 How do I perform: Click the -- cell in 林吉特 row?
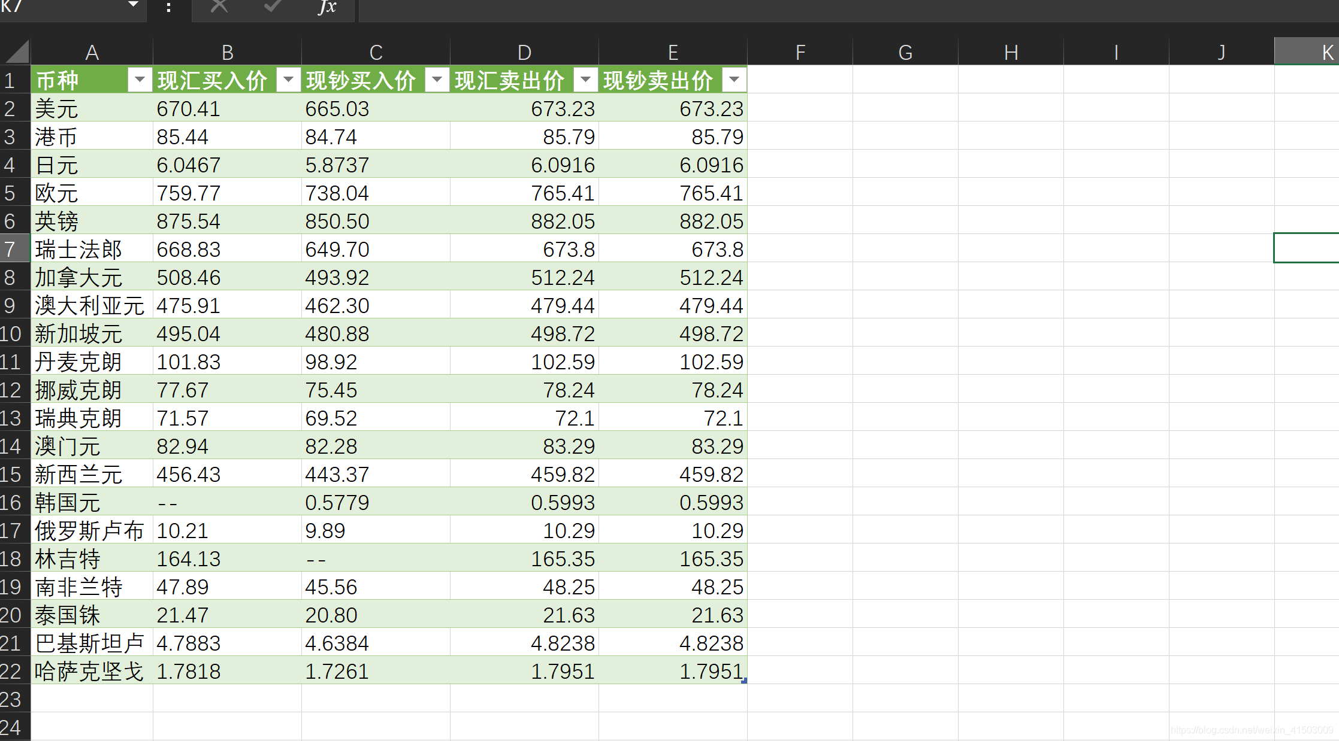(376, 558)
